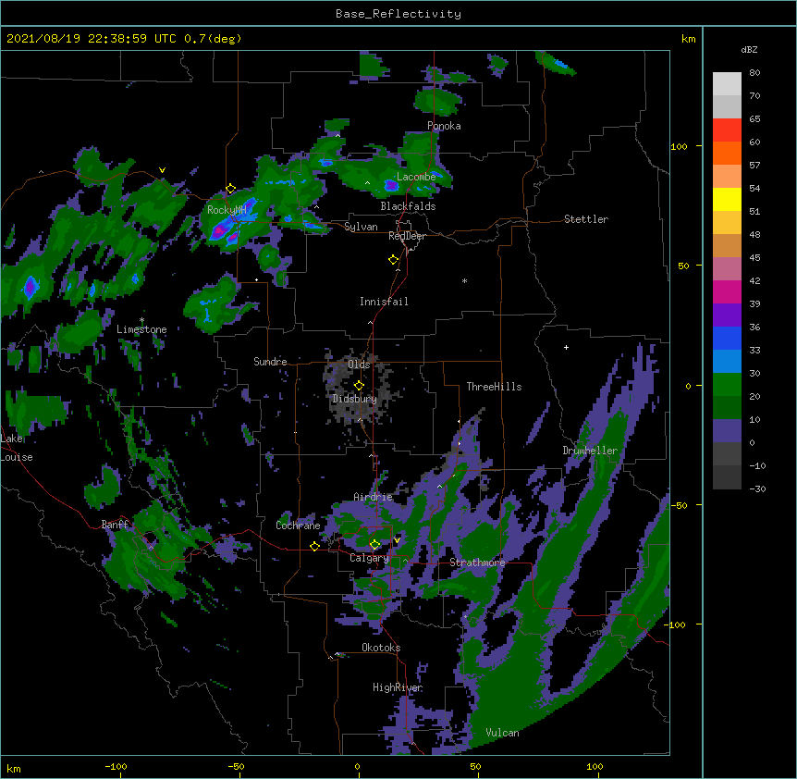Click the yellow diamond marker right of Cochrane
This screenshot has height=779, width=797.
pyautogui.click(x=314, y=546)
